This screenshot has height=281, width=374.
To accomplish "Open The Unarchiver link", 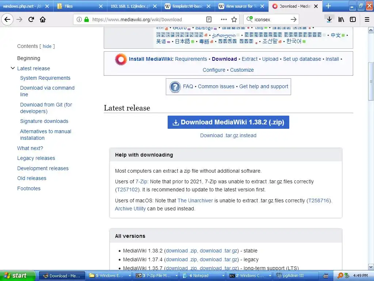I will [195, 201].
